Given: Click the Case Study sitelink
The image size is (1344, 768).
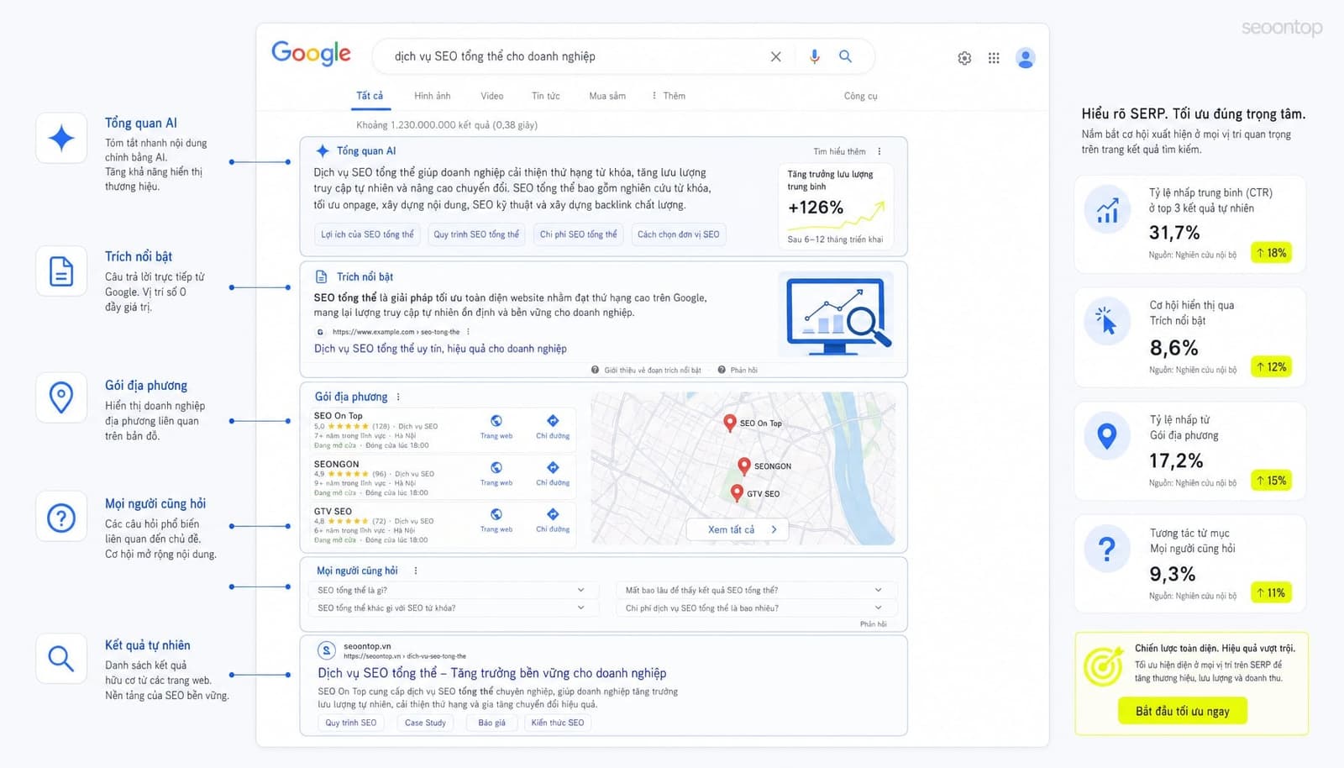Looking at the screenshot, I should (x=425, y=723).
